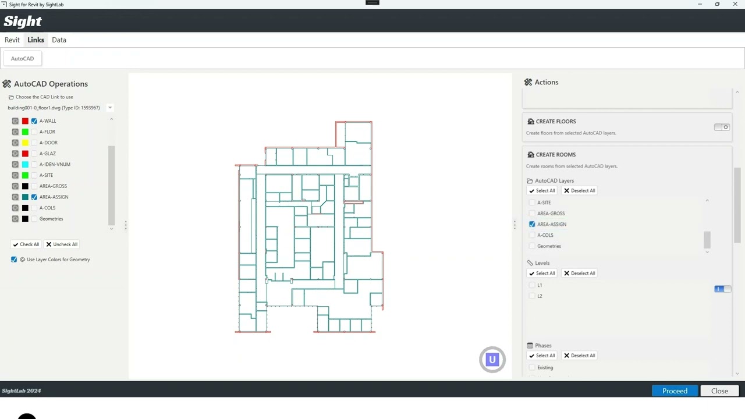Viewport: 745px width, 419px height.
Task: Click the folder icon beside Choose the CAD Link
Action: point(11,97)
